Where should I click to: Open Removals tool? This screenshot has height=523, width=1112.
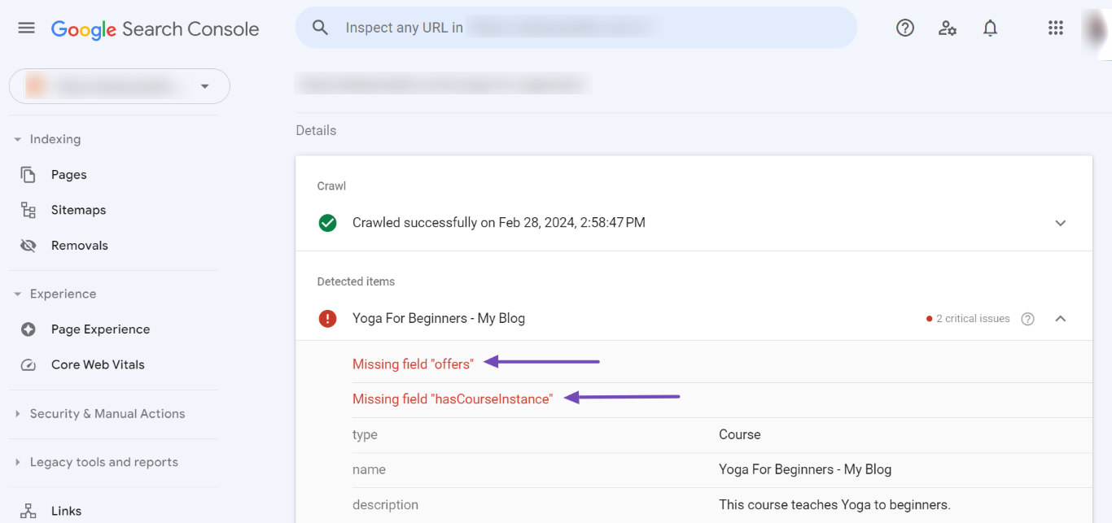(x=80, y=246)
